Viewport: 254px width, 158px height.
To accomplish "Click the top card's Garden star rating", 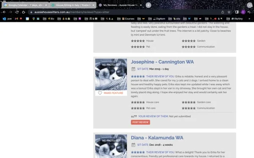I will [x=188, y=41].
